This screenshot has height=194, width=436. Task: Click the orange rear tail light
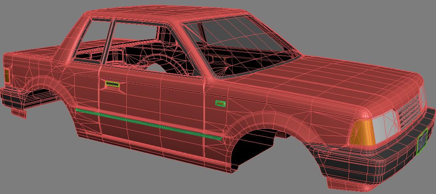pos(7,75)
